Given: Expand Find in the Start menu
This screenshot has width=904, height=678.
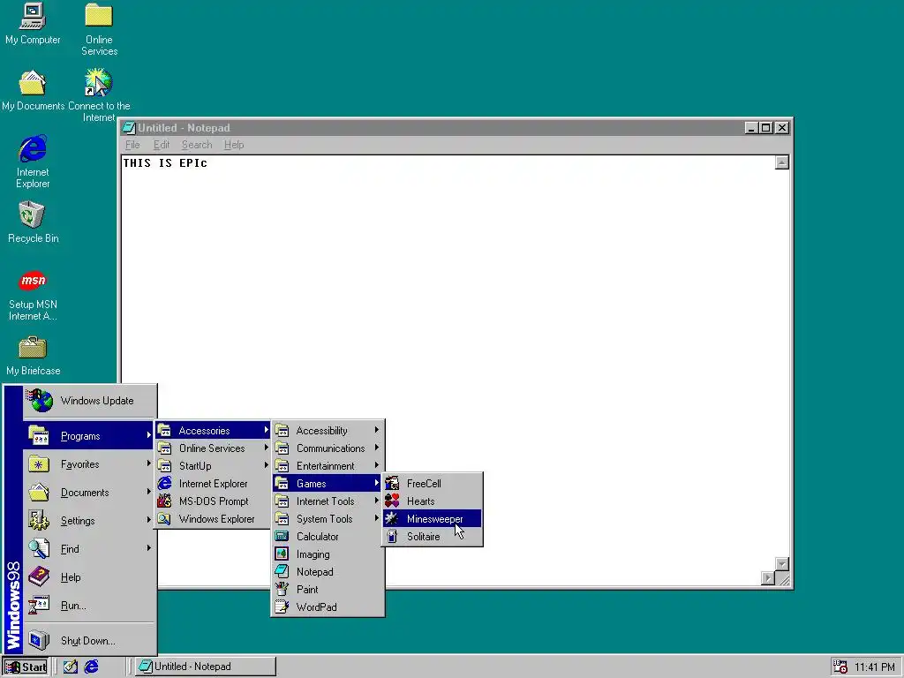Looking at the screenshot, I should (89, 549).
